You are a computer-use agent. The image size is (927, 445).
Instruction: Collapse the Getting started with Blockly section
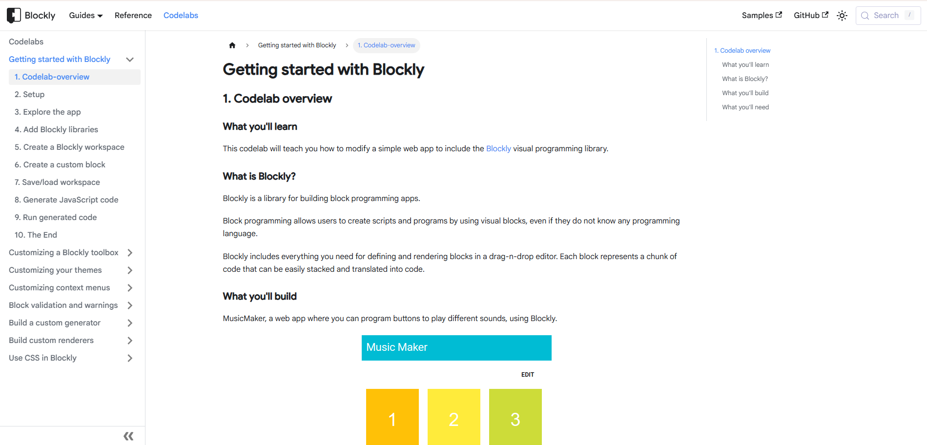click(130, 60)
